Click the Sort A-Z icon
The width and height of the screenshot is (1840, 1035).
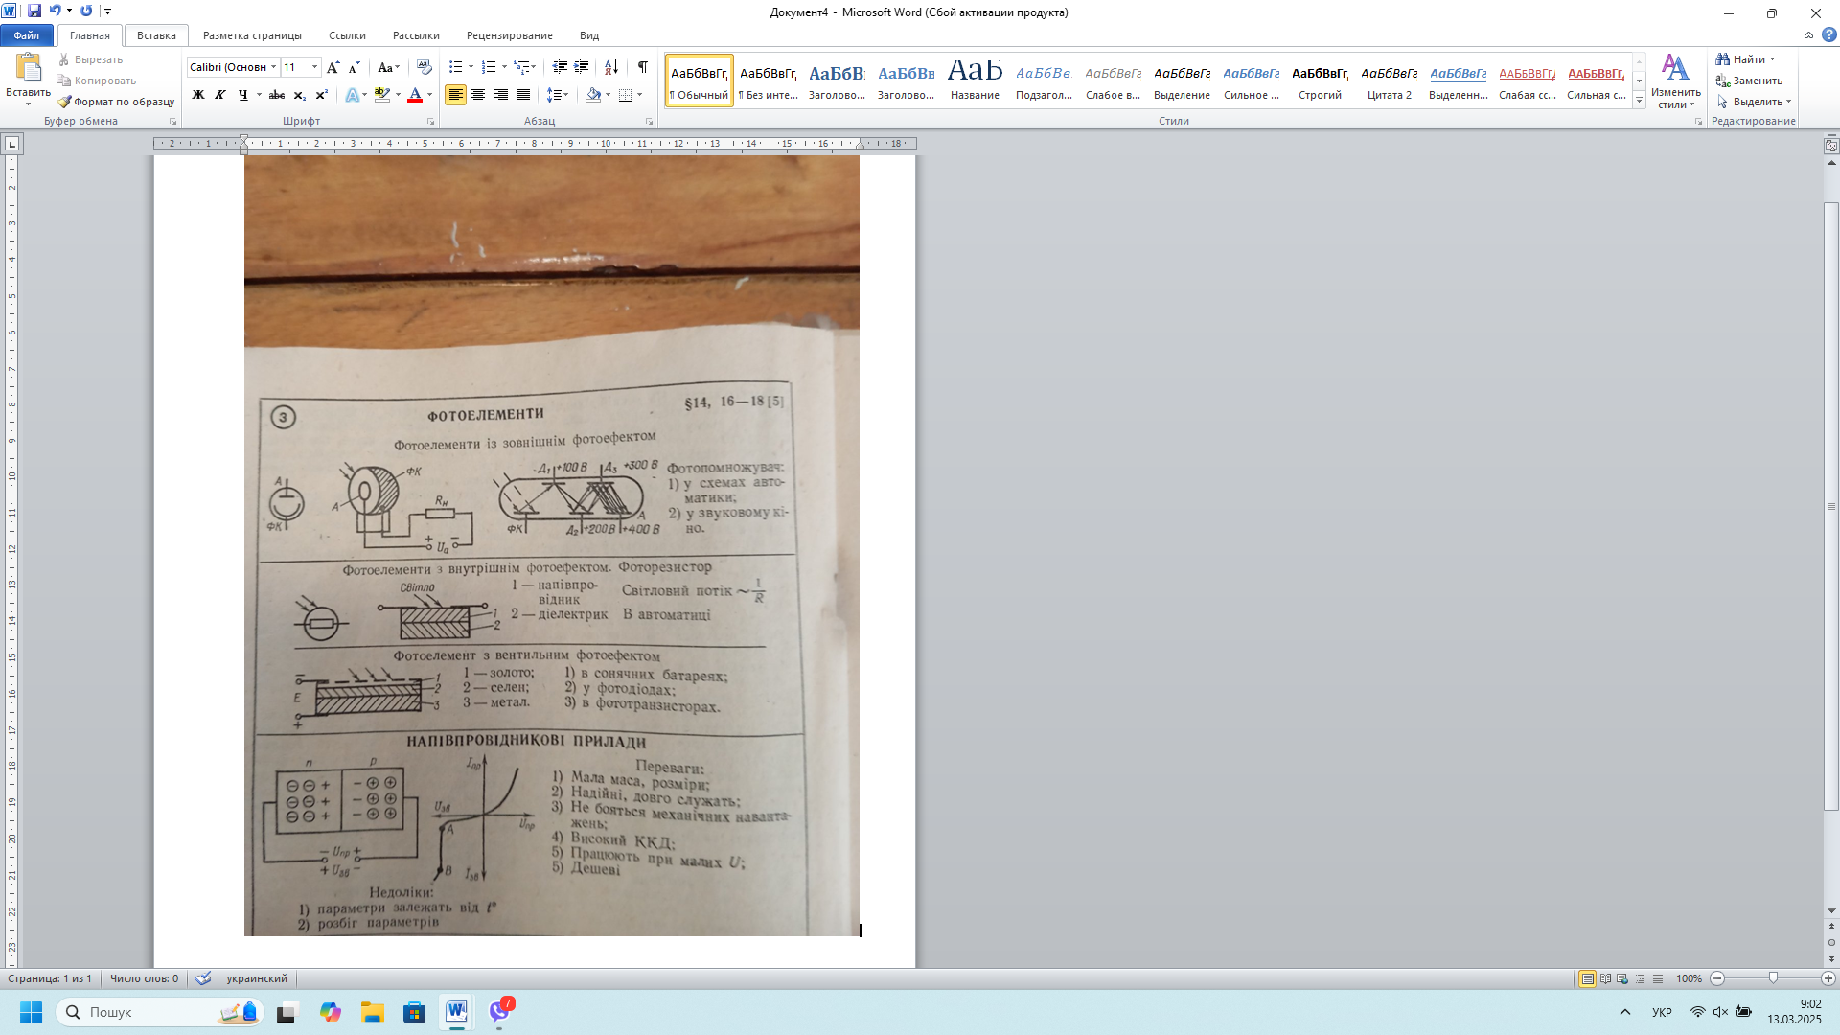[x=610, y=67]
